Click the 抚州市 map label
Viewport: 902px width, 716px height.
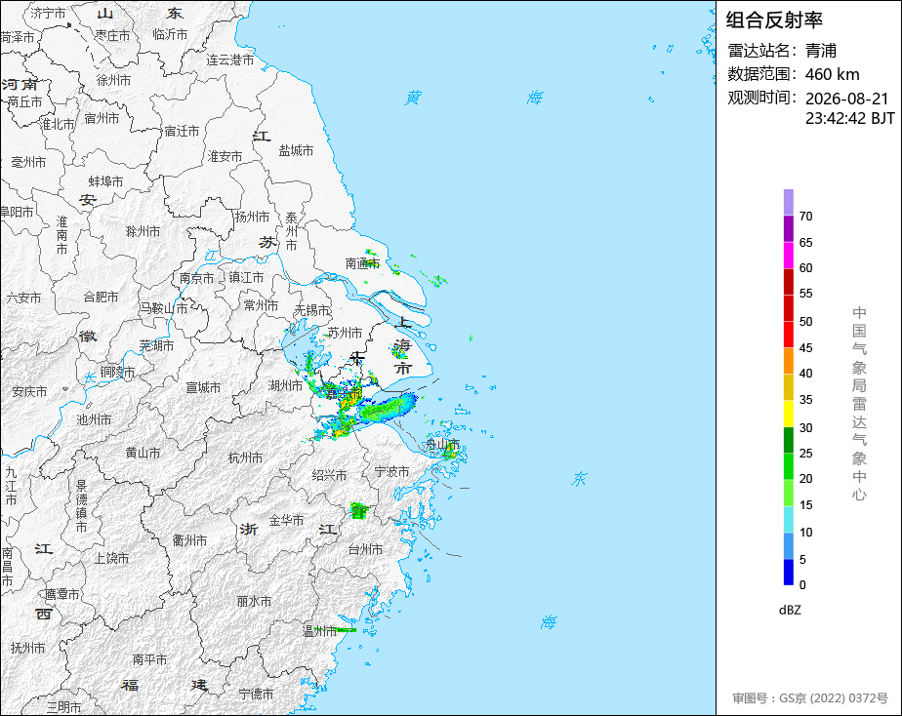[27, 648]
